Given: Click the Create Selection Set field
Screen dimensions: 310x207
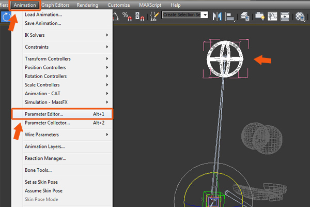Looking at the screenshot, I should pyautogui.click(x=182, y=15).
